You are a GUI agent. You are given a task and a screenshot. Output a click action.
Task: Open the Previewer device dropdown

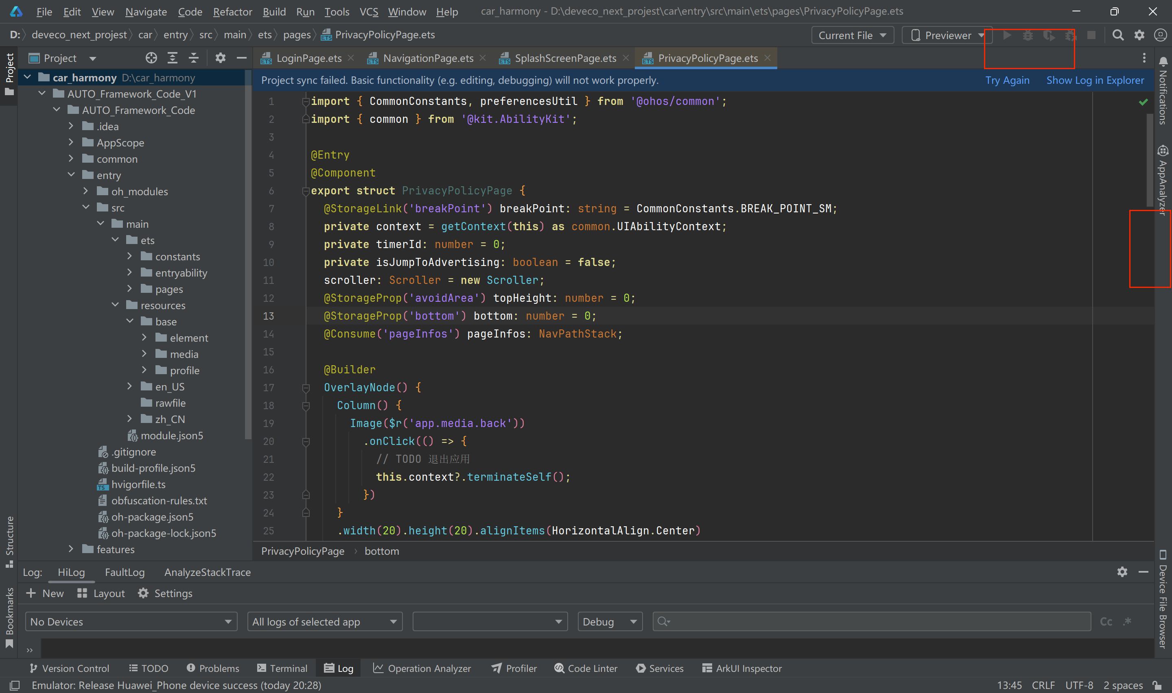(x=948, y=35)
